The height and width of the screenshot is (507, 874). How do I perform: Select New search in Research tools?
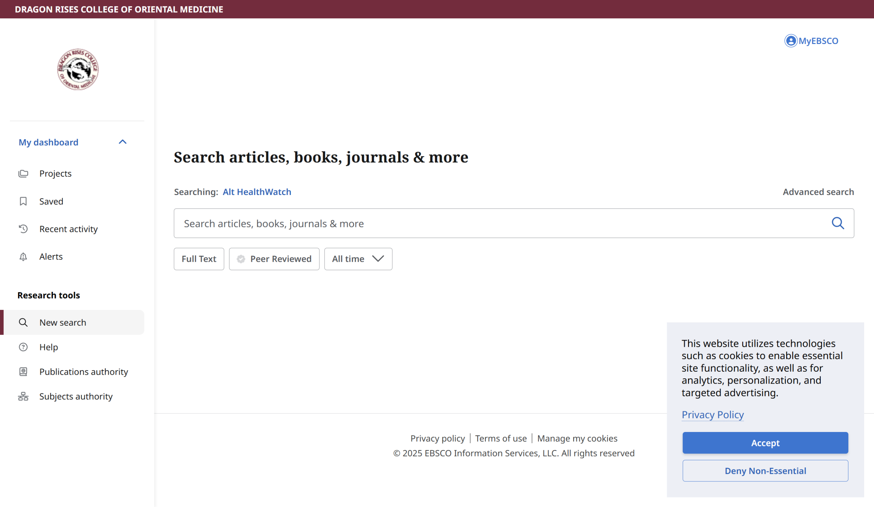(x=63, y=323)
